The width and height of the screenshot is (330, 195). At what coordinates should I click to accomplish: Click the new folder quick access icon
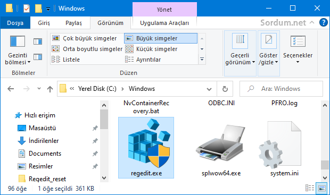pos(38,9)
